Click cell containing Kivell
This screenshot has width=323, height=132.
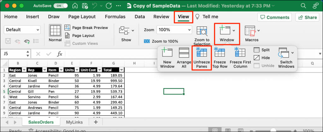(37, 81)
